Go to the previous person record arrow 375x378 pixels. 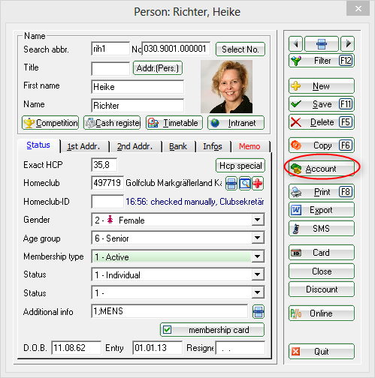pyautogui.click(x=296, y=44)
